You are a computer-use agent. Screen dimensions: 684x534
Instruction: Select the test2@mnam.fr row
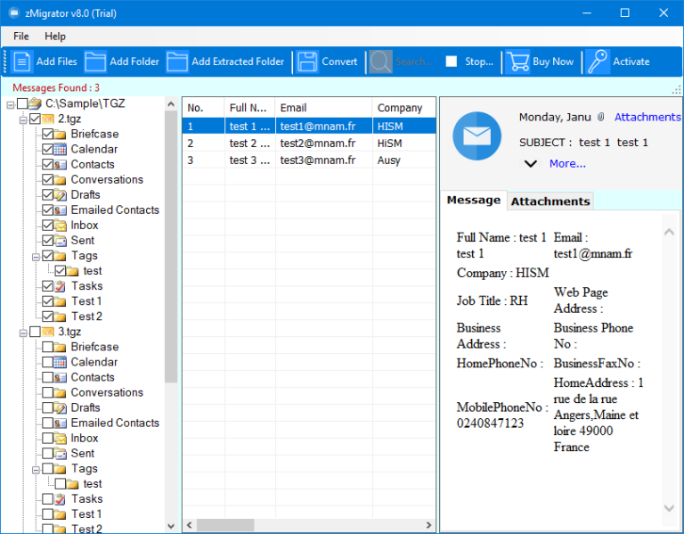[x=309, y=144]
